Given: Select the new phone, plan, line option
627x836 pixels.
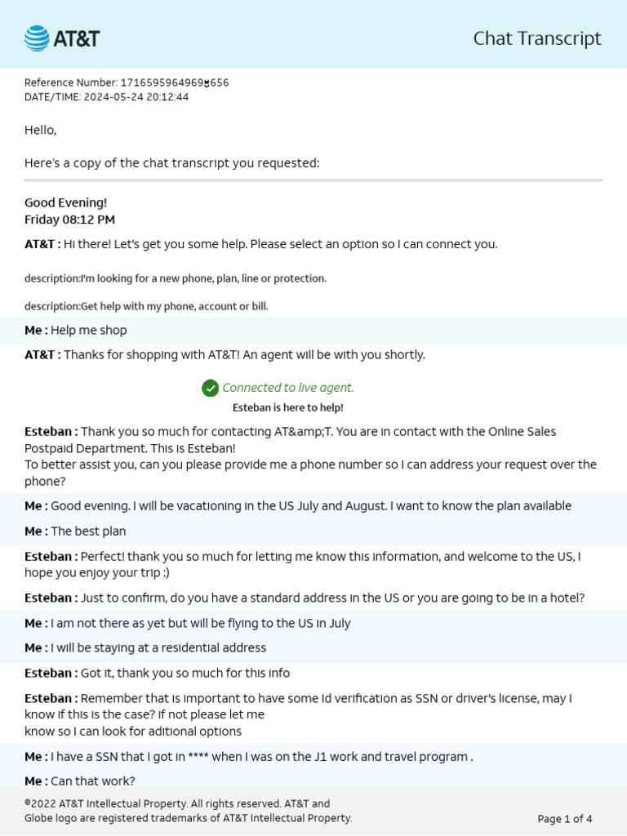Looking at the screenshot, I should tap(176, 278).
